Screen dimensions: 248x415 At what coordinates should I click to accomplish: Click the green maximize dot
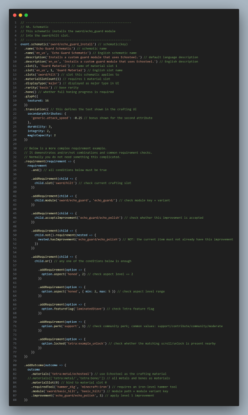coord(26,15)
